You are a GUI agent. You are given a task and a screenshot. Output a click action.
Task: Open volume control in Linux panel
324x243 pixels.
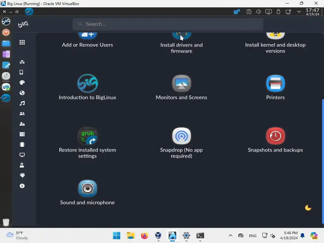point(259,12)
